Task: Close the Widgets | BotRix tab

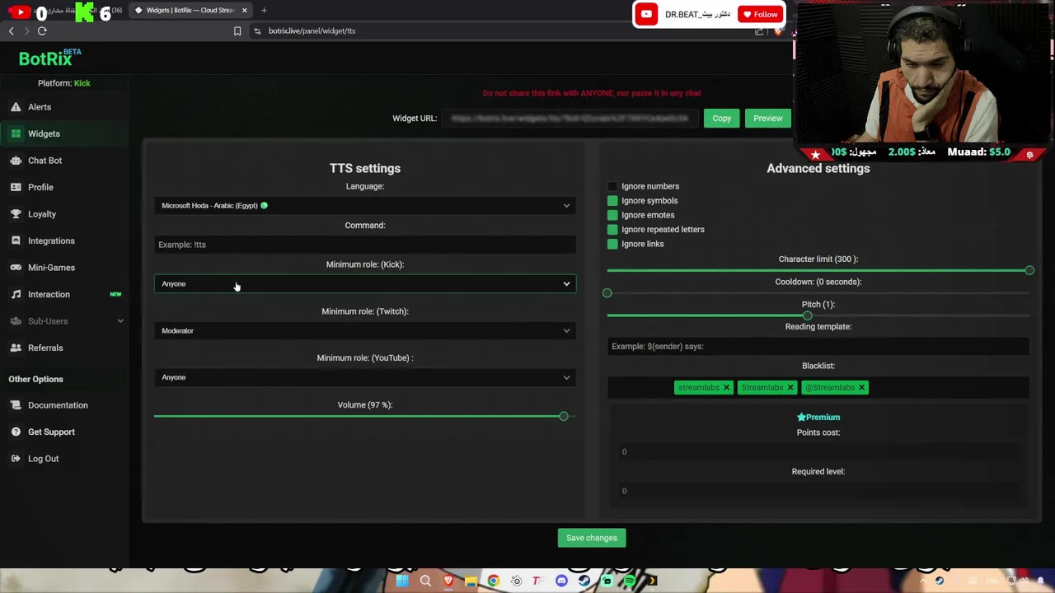Action: pos(244,10)
